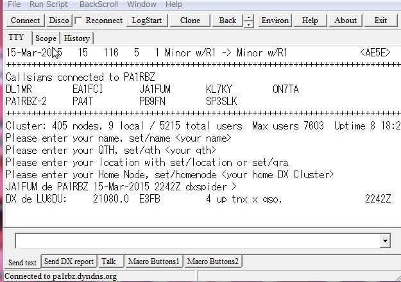Click the Exit button

click(380, 21)
